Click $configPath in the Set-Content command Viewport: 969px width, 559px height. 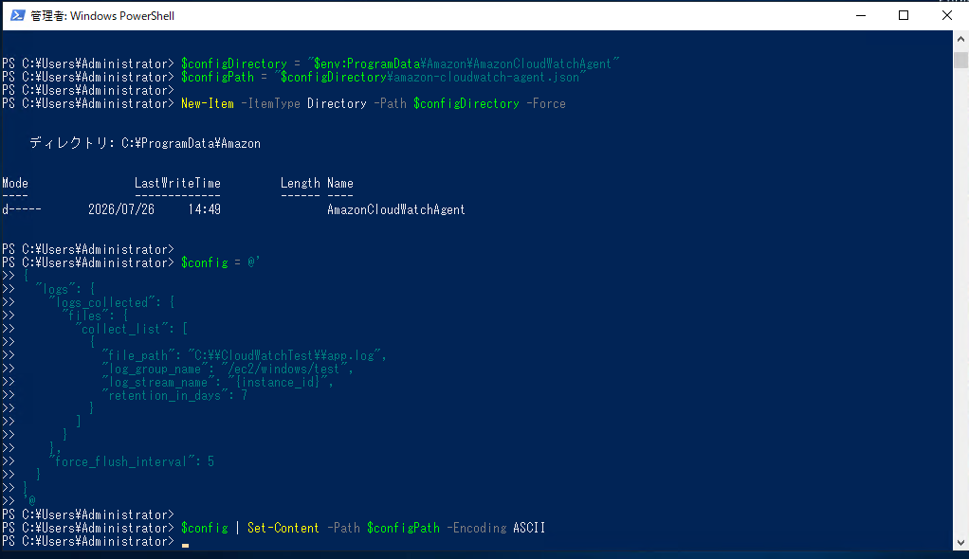pyautogui.click(x=403, y=528)
